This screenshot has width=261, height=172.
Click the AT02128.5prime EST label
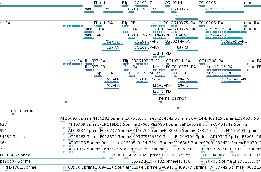tap(84, 143)
